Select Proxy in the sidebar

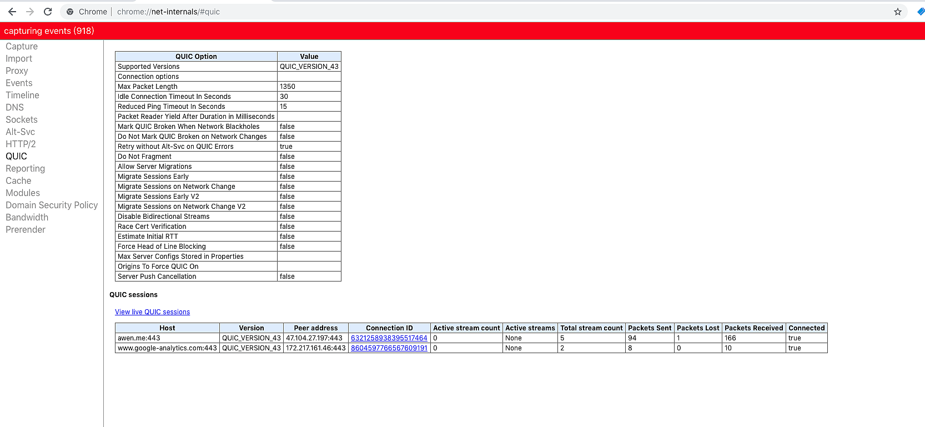[x=17, y=71]
